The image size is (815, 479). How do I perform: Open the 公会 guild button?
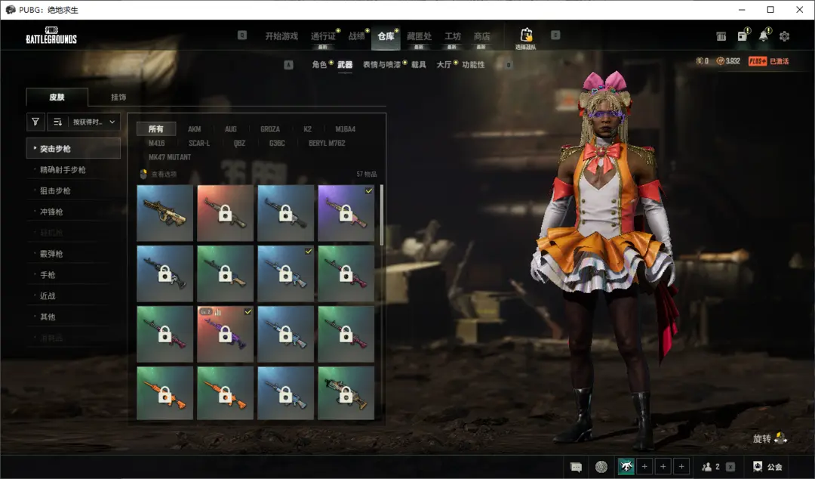coord(767,466)
